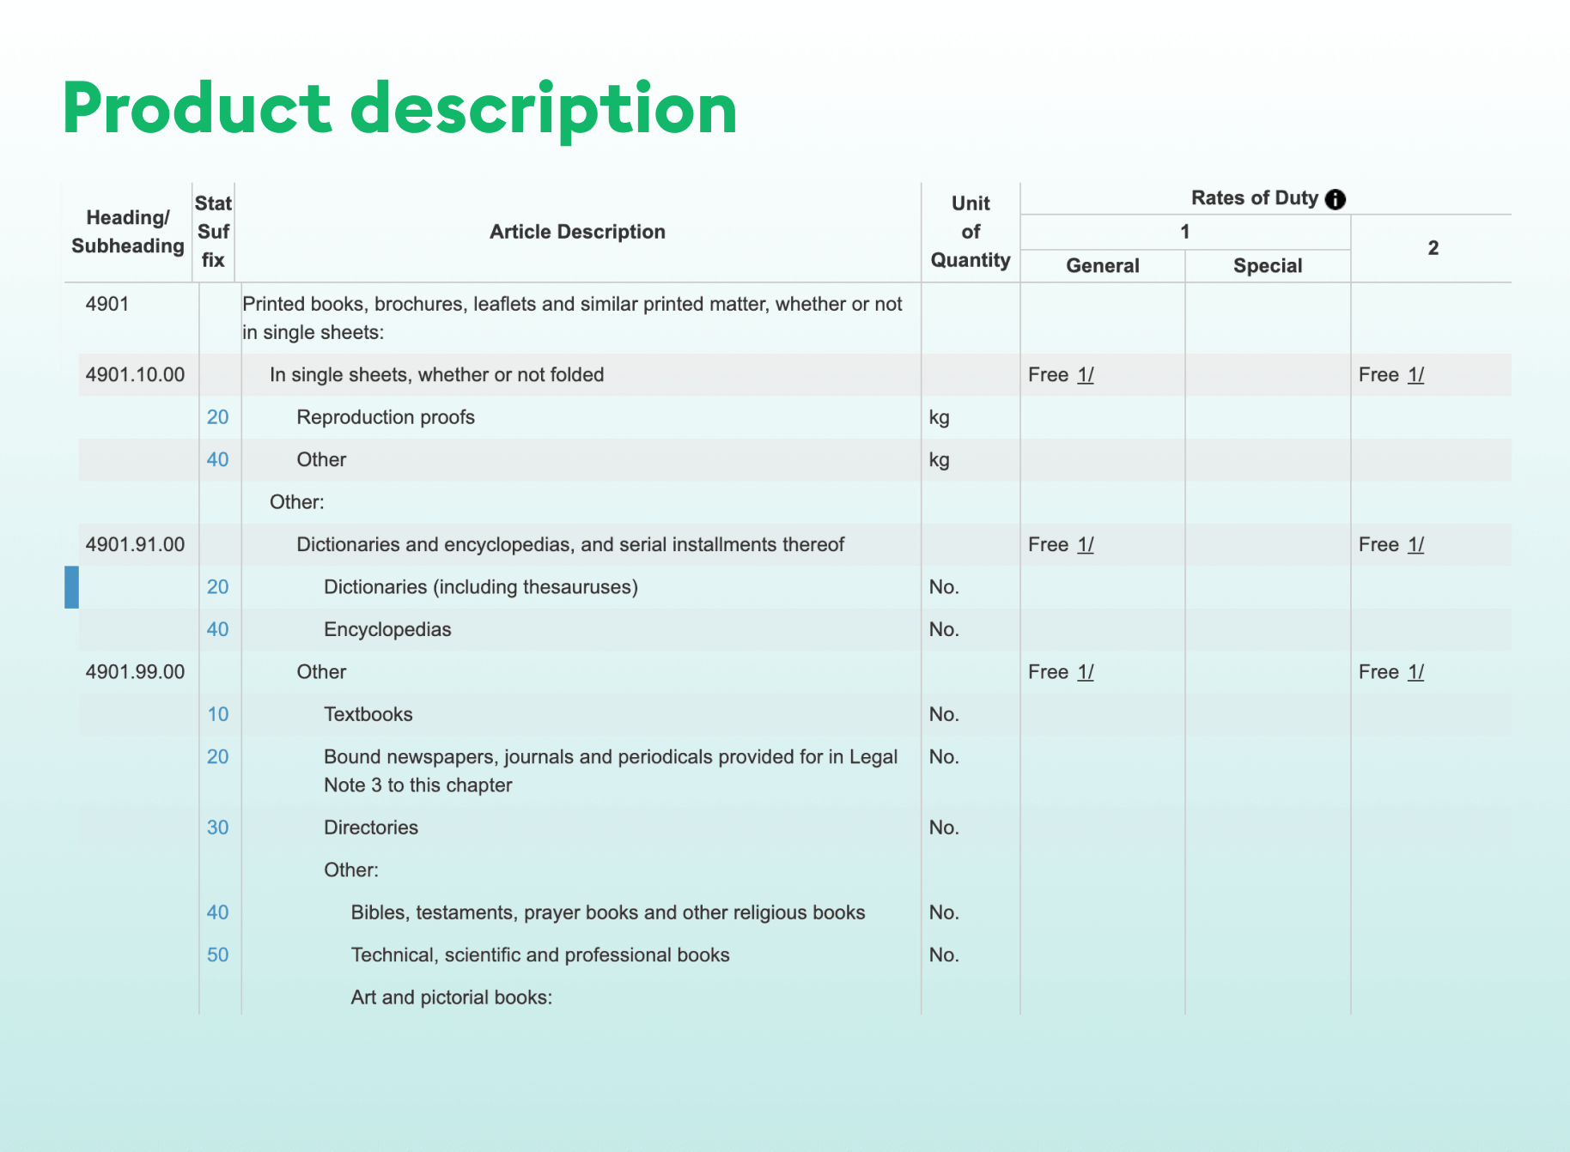Click column 2 footnote 1/ for 4901.91.00
The image size is (1570, 1152).
1416,545
